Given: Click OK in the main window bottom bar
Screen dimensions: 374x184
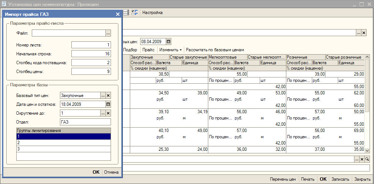Looking at the screenshot, I should pyautogui.click(x=323, y=179).
